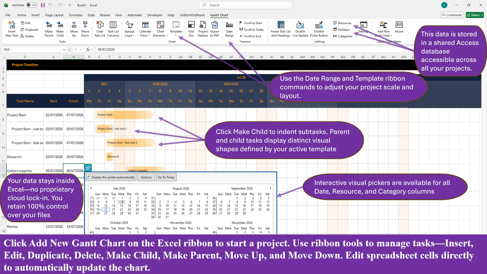487x274 pixels.
Task: Click the Save icon in title bar
Action: click(x=43, y=5)
